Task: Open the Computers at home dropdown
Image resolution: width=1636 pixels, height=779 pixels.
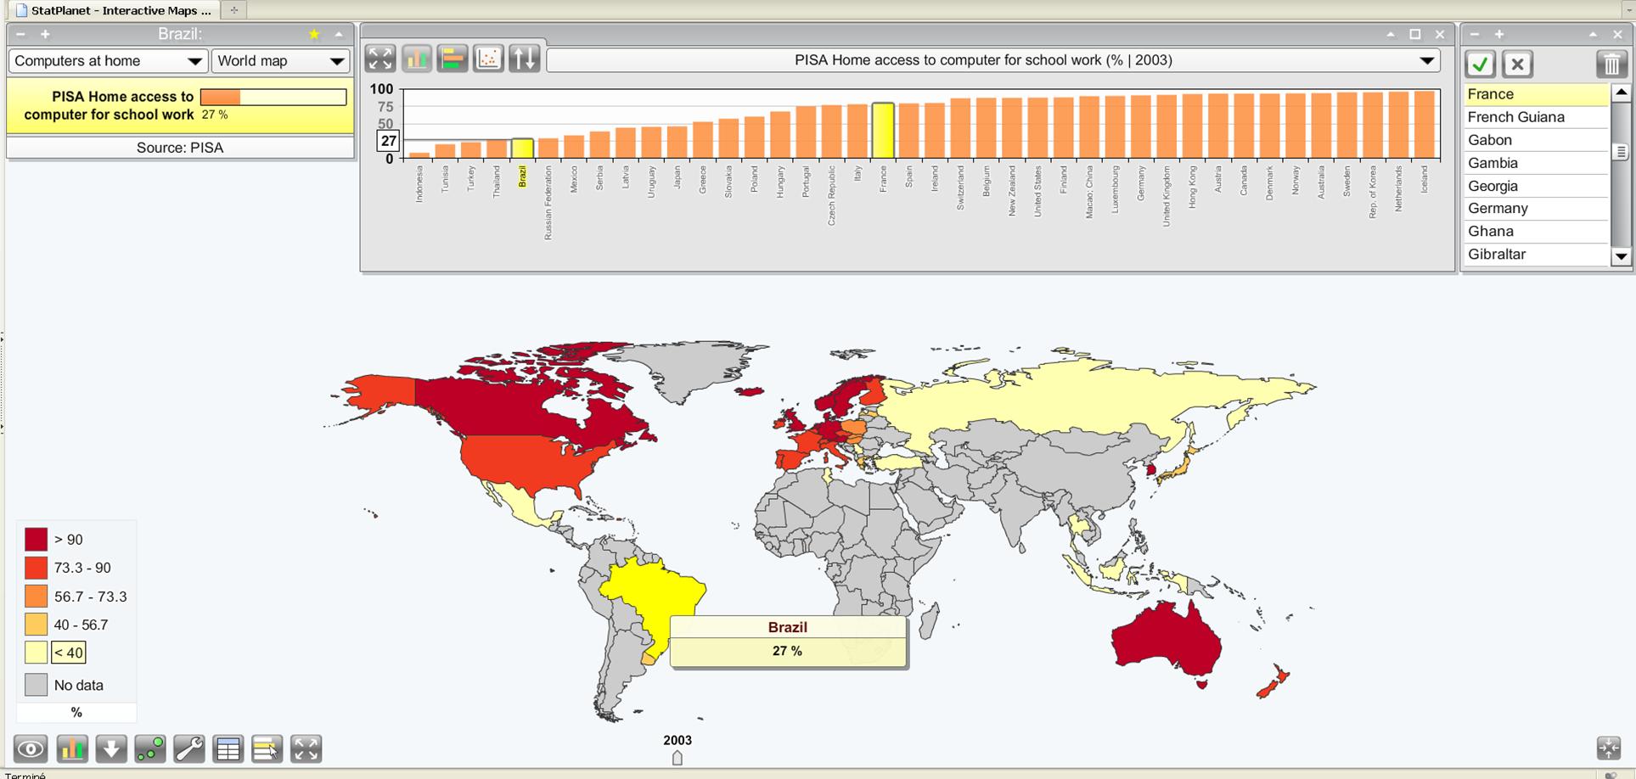Action: pos(108,61)
